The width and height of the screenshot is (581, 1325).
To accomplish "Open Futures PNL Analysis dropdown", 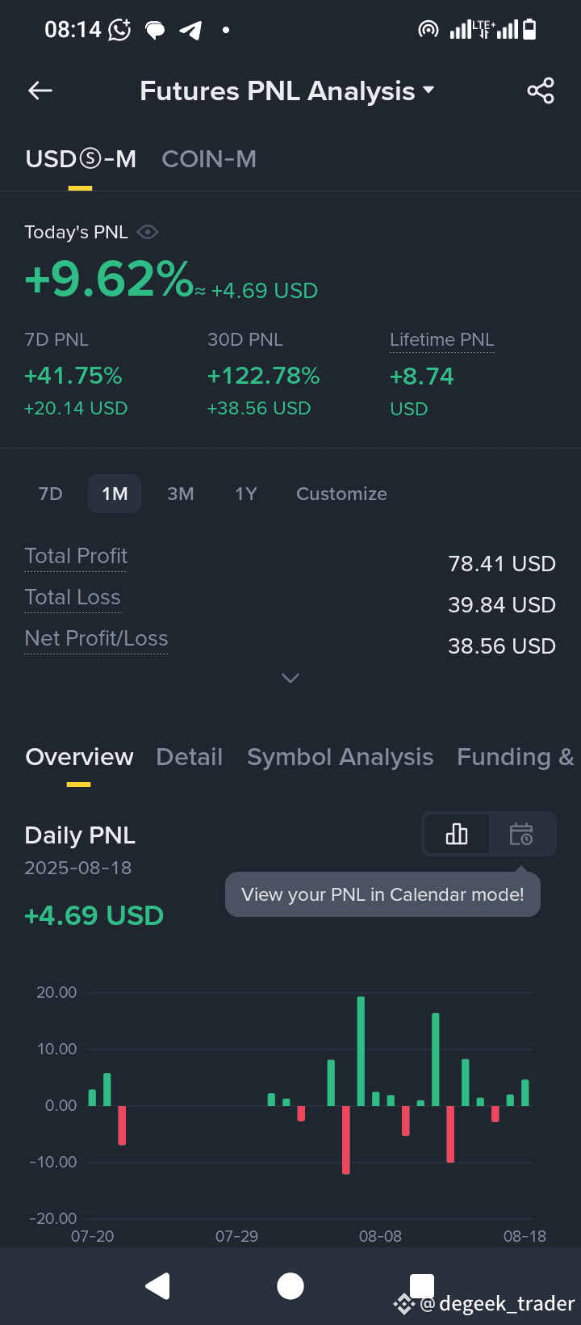I will [287, 91].
